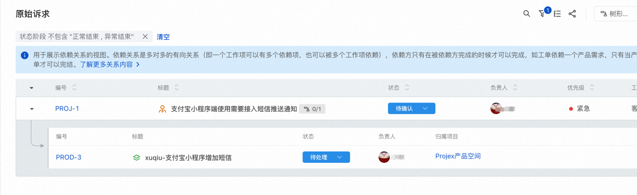Click the 0/1 dependency count badge
The height and width of the screenshot is (195, 637).
312,109
